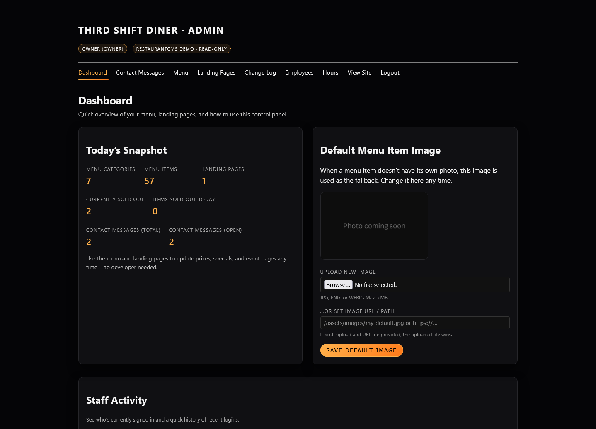Select the Menu Items count 57
Viewport: 596px width, 429px height.
tap(149, 181)
